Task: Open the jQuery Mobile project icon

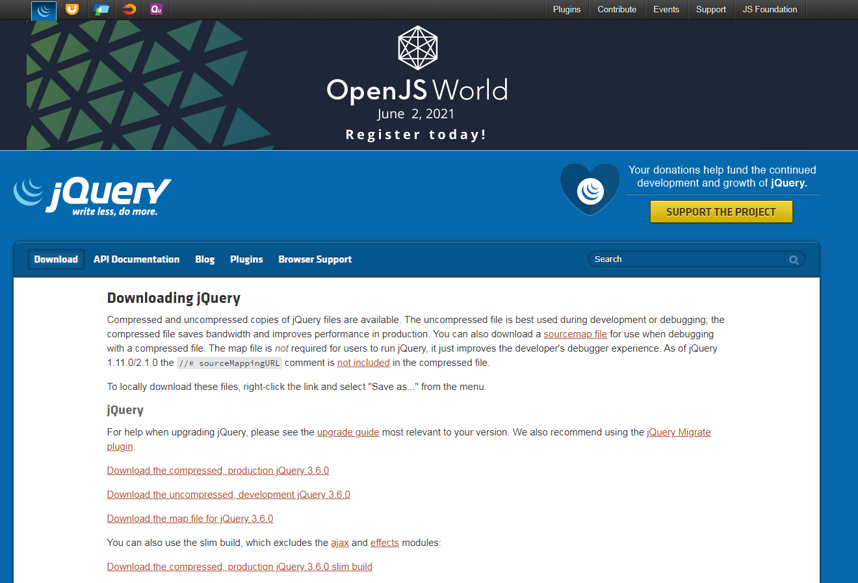Action: (x=101, y=9)
